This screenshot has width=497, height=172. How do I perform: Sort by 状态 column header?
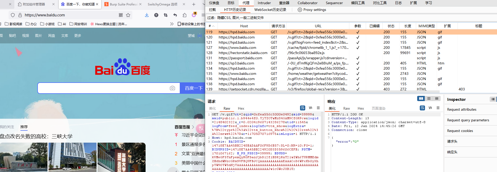pyautogui.click(x=391, y=26)
